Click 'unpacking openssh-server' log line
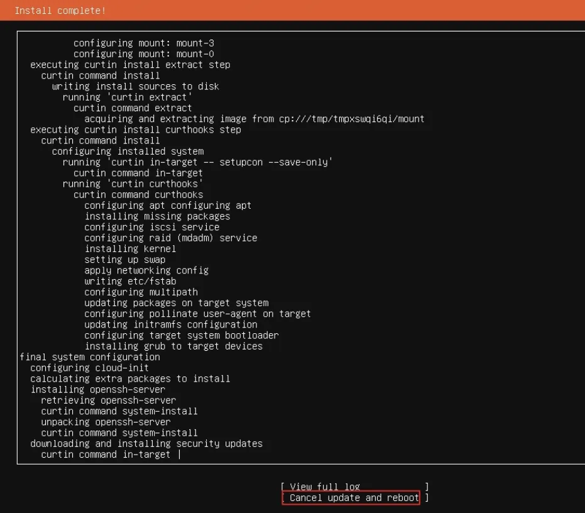The width and height of the screenshot is (585, 513). pyautogui.click(x=106, y=422)
